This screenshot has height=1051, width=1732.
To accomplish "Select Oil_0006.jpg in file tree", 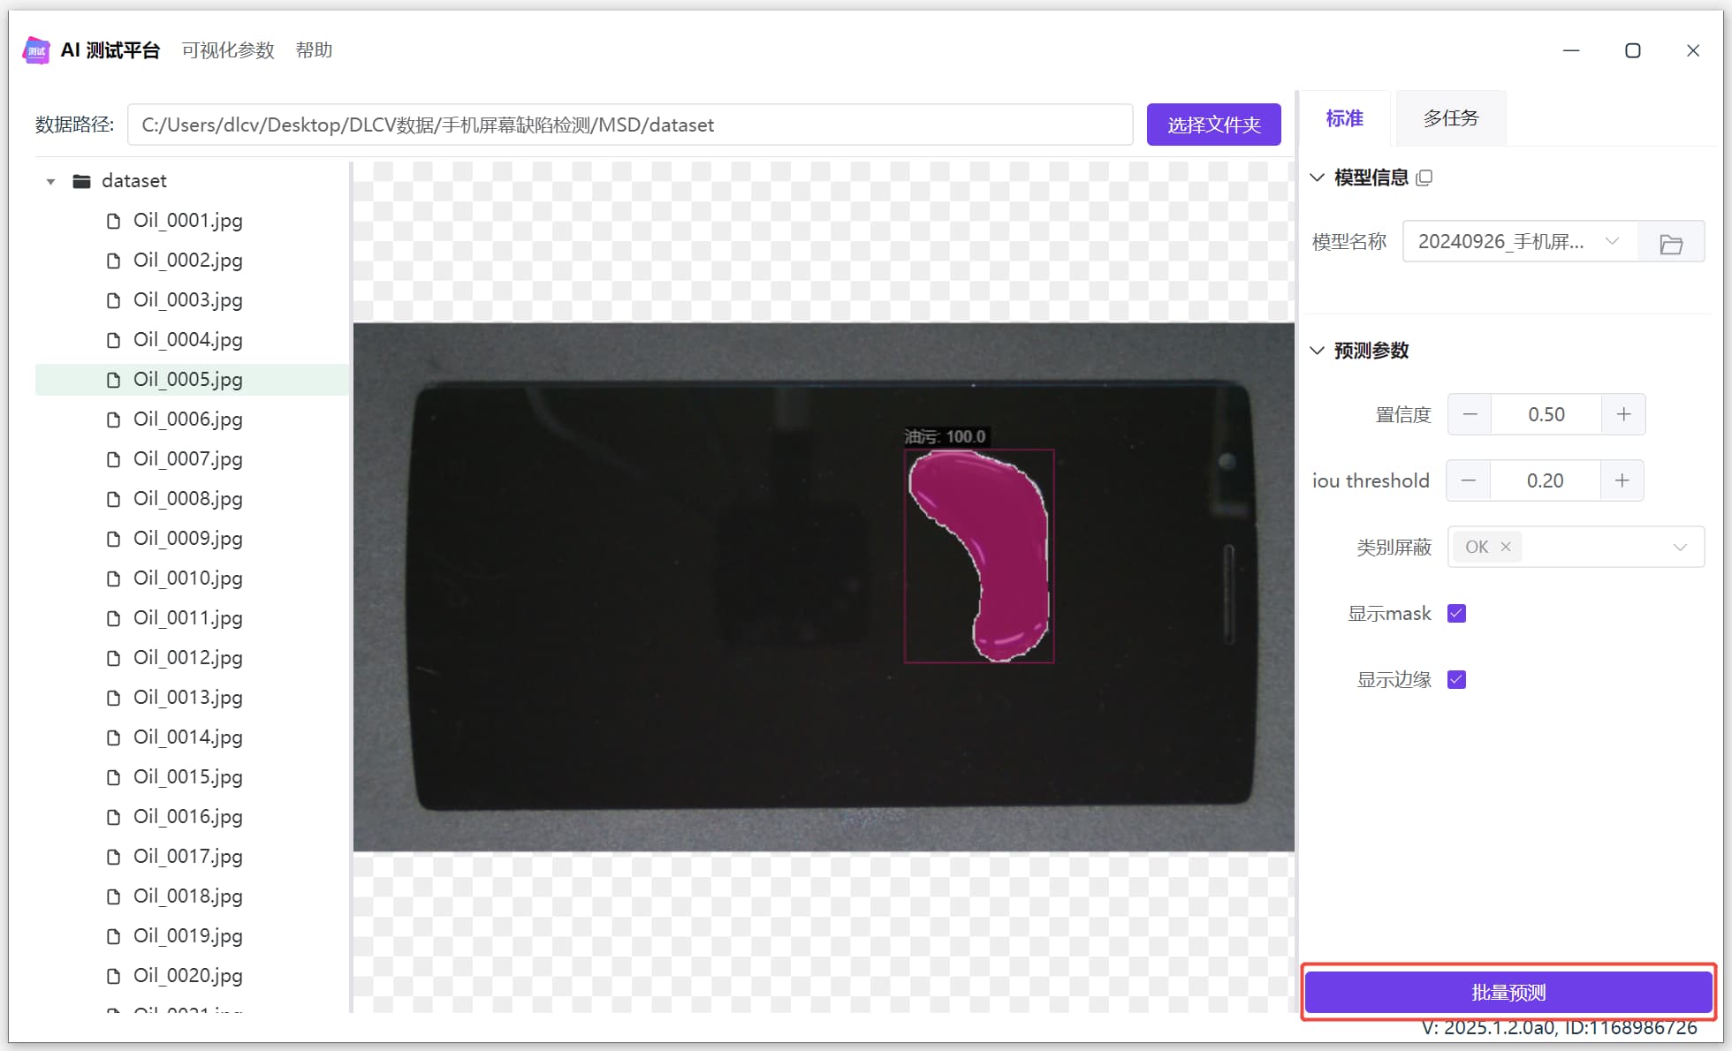I will point(187,420).
